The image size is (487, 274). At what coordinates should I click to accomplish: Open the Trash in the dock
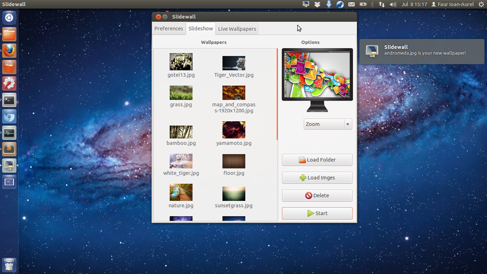[9, 265]
